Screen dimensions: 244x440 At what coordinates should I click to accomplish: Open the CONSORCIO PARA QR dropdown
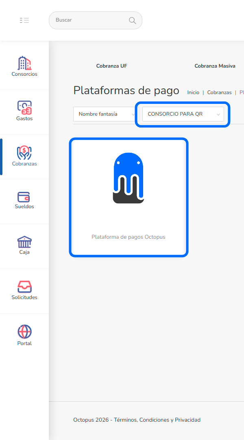183,114
